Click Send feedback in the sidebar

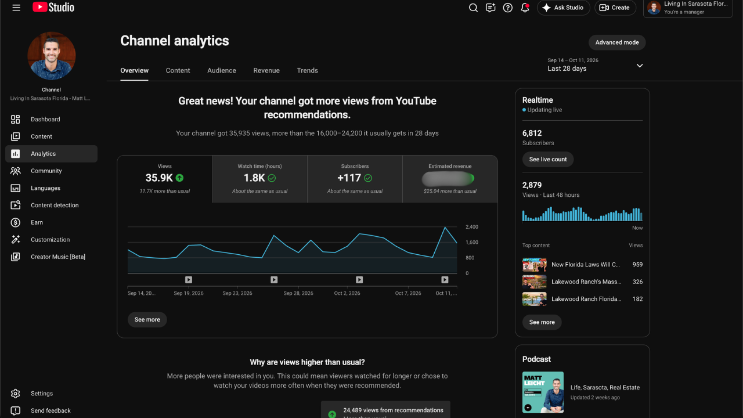[51, 410]
